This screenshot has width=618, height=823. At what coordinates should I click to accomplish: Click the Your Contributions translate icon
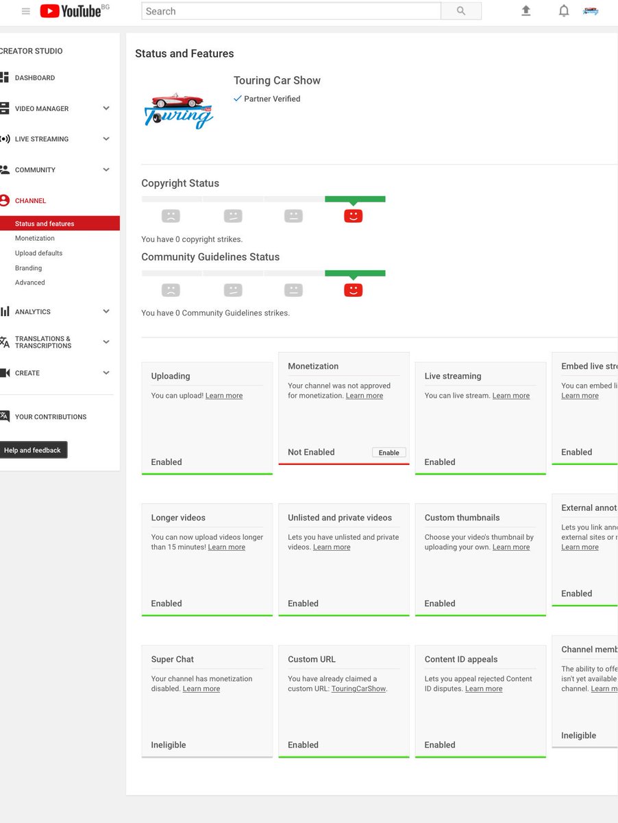pos(4,417)
